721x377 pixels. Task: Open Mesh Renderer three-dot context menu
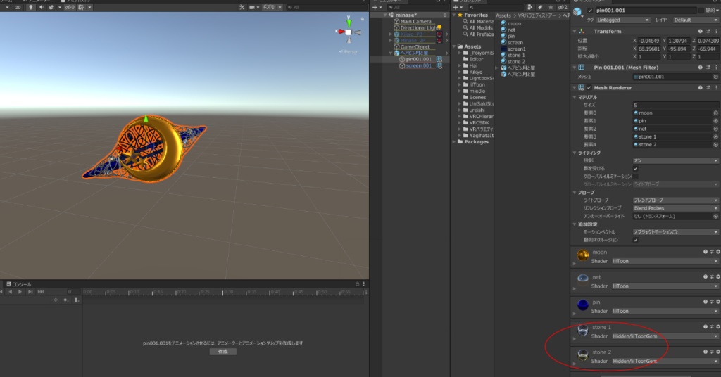click(x=716, y=88)
